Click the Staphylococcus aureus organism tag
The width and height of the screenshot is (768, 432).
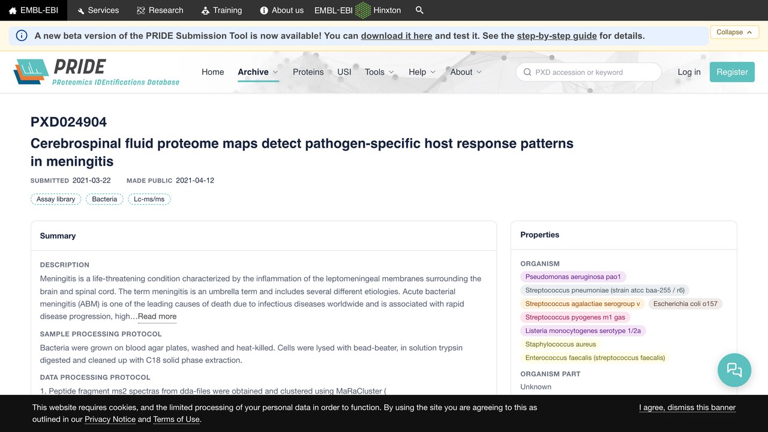point(560,344)
